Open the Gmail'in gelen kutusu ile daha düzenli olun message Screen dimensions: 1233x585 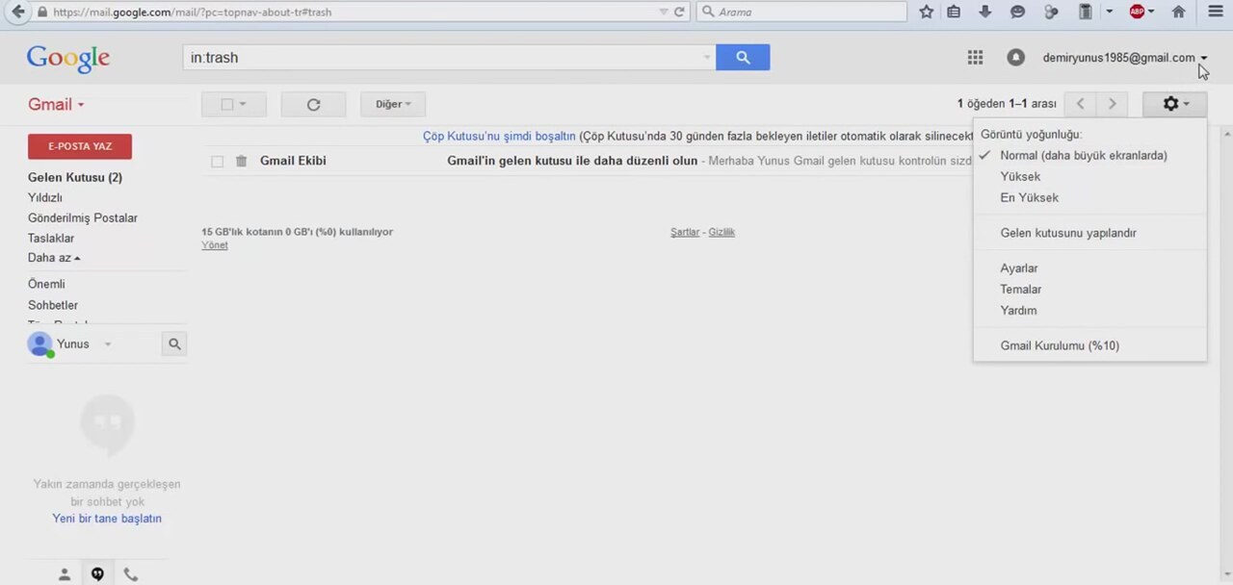point(572,161)
